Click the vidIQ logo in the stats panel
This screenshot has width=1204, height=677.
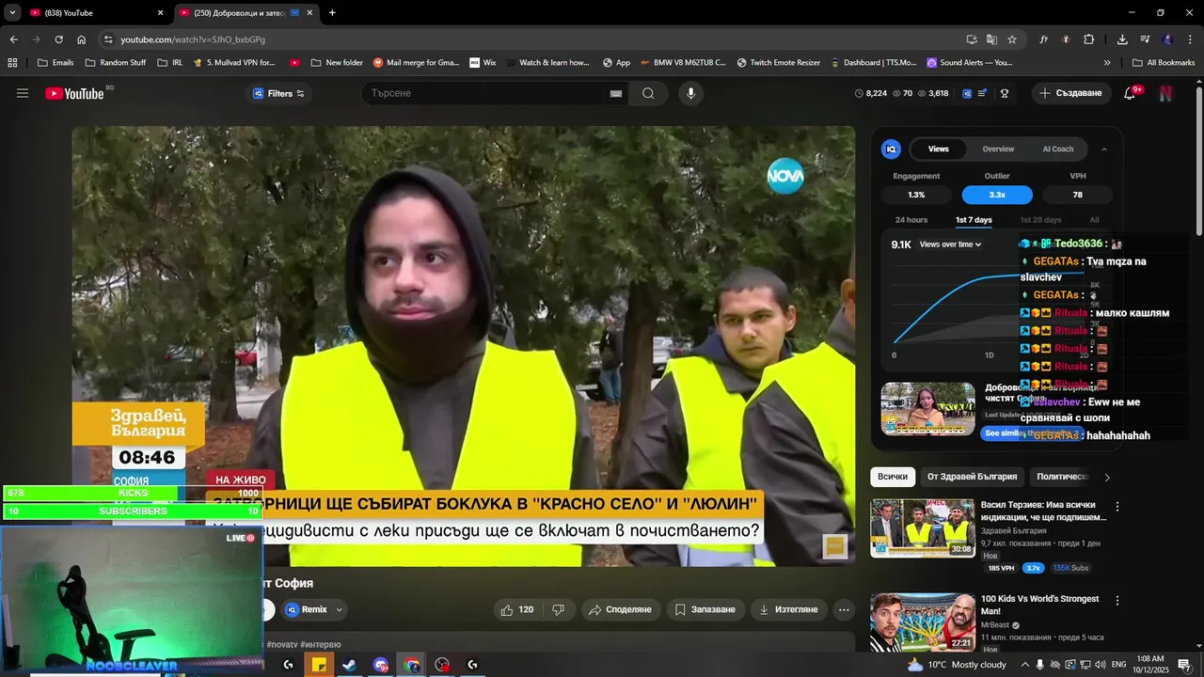click(x=891, y=149)
